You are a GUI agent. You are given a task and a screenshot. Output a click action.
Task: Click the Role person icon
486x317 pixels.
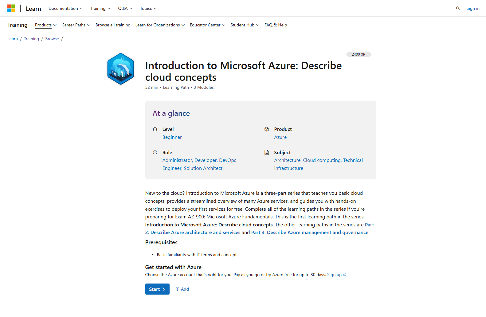[x=155, y=152]
